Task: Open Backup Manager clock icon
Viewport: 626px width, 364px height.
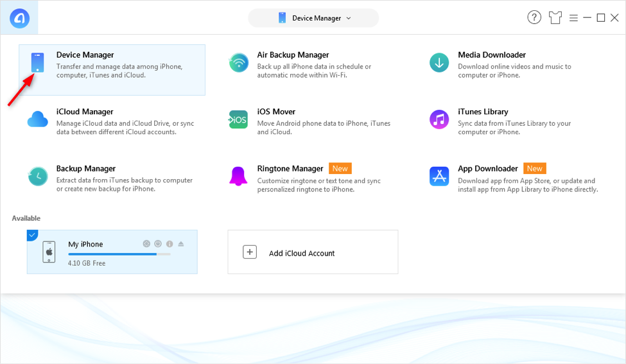Action: click(x=37, y=176)
